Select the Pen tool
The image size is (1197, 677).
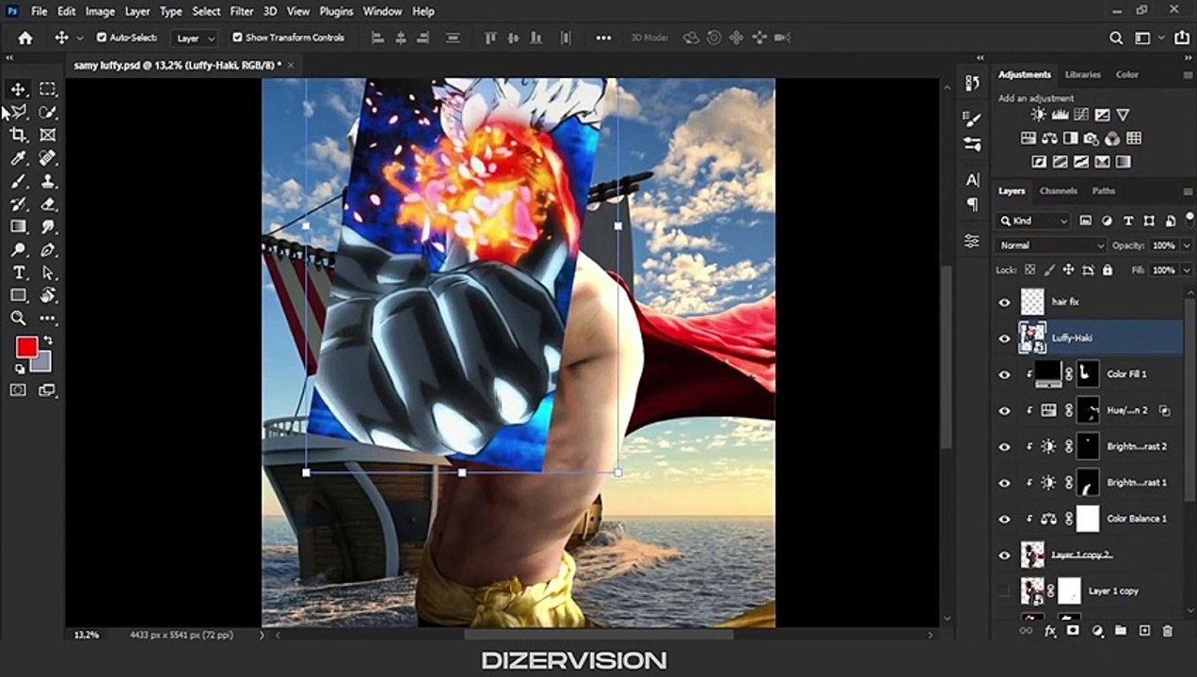tap(48, 250)
